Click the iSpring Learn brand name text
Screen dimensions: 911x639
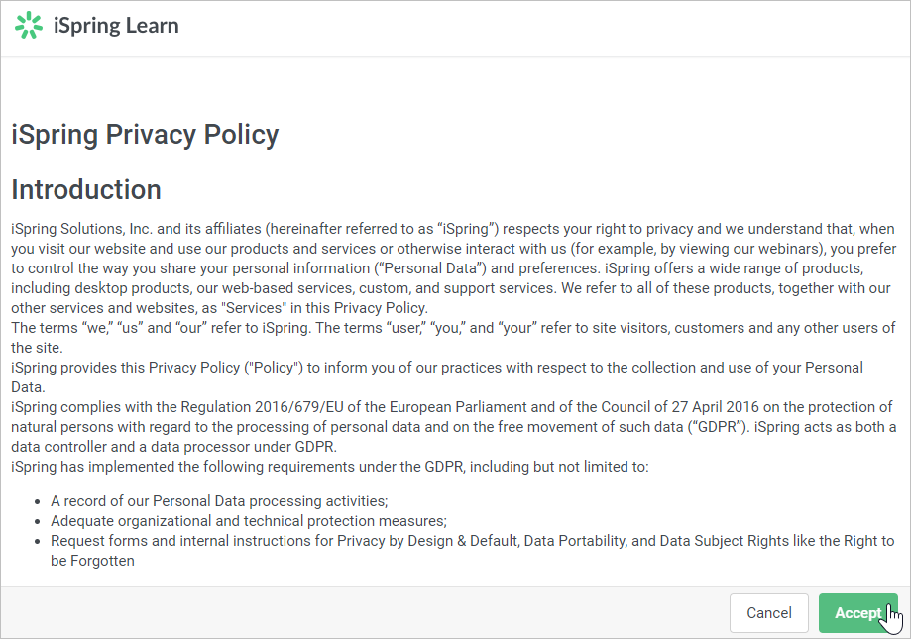(116, 26)
